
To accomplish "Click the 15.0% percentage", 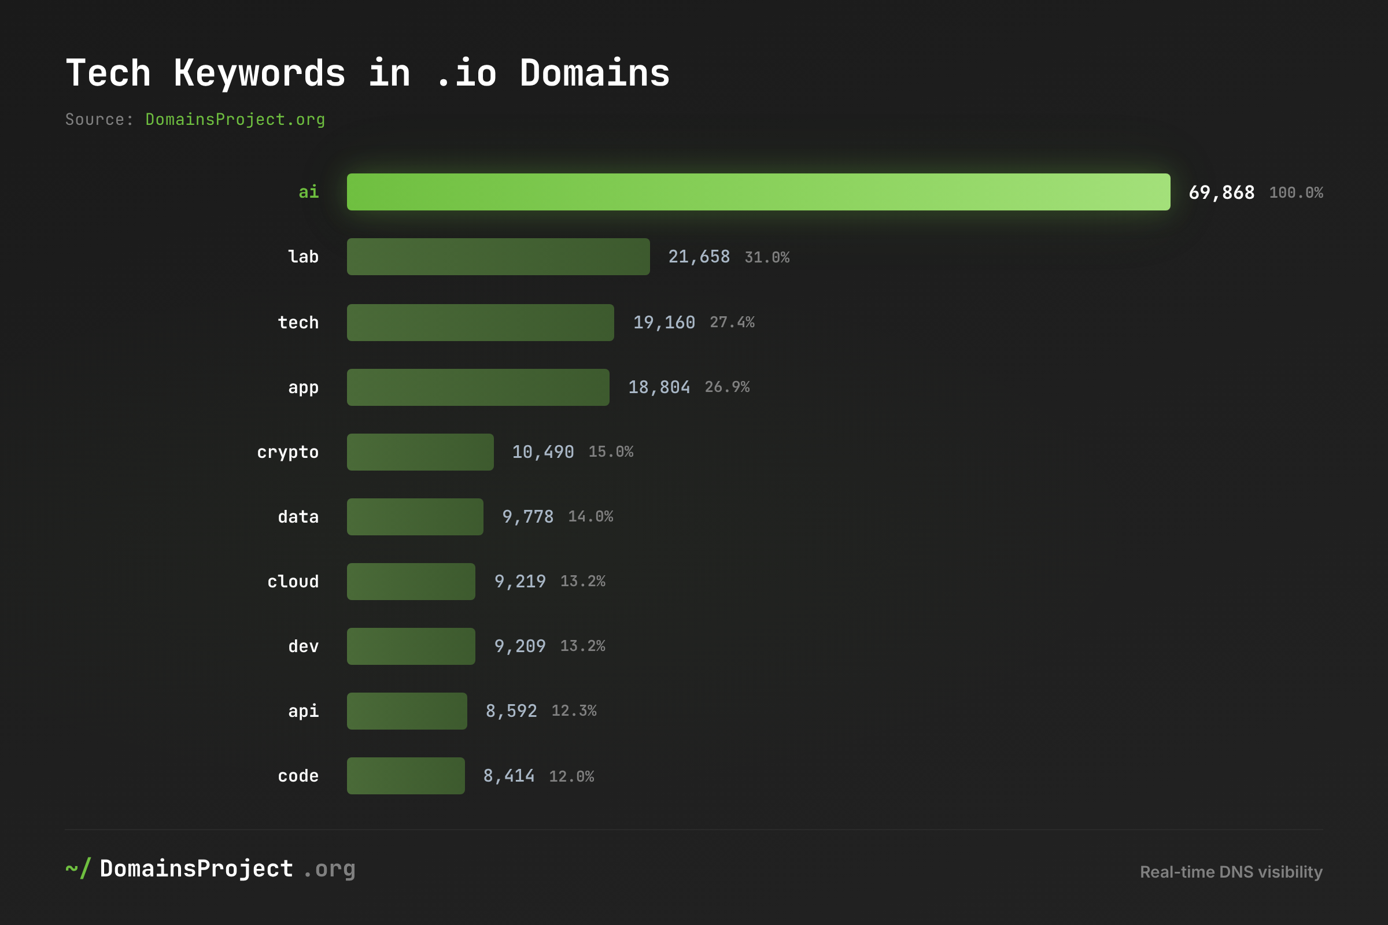I will [611, 452].
